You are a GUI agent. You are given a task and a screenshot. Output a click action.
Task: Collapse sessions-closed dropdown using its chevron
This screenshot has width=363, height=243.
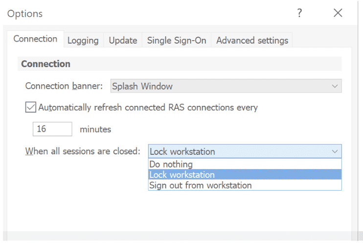point(335,151)
